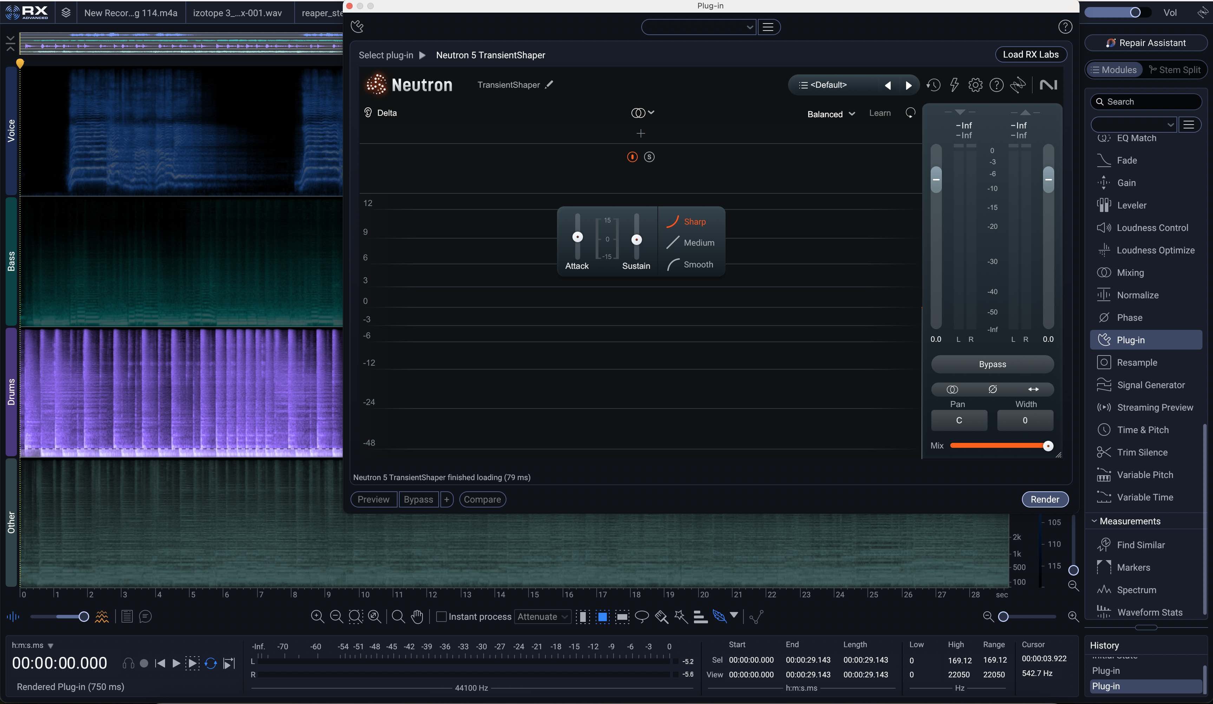The height and width of the screenshot is (704, 1213).
Task: Enable the Instant process checkbox
Action: point(441,617)
